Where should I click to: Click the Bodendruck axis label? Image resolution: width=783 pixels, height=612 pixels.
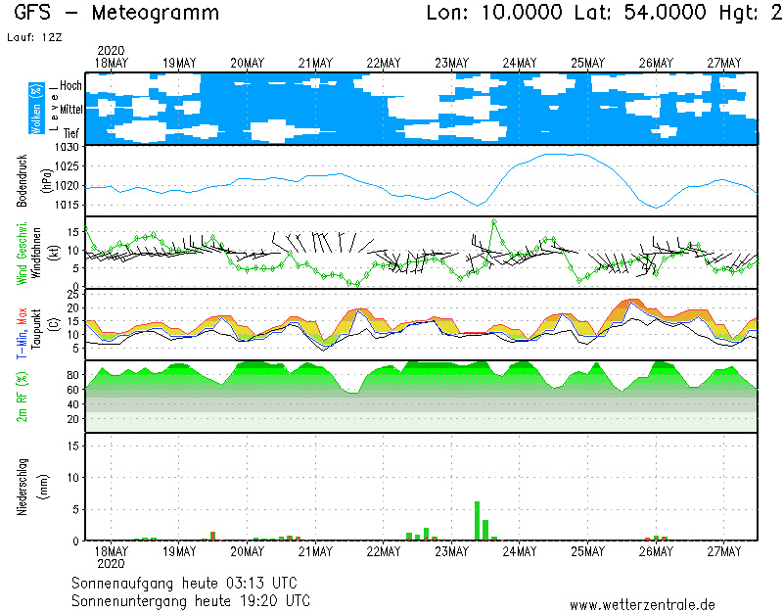pos(22,181)
